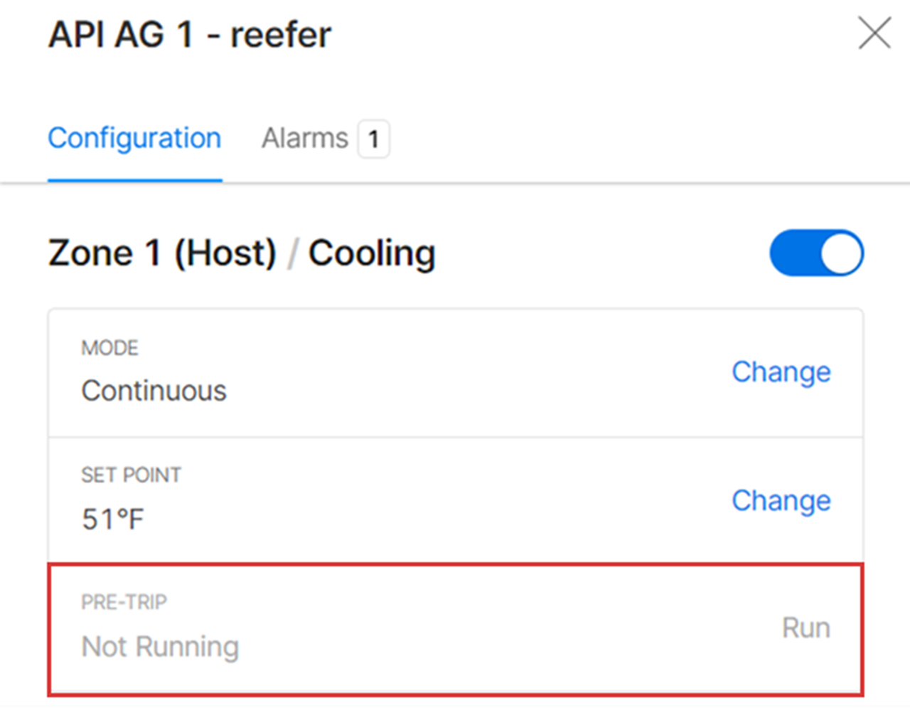Click the Not Running pre-trip status

click(x=160, y=647)
